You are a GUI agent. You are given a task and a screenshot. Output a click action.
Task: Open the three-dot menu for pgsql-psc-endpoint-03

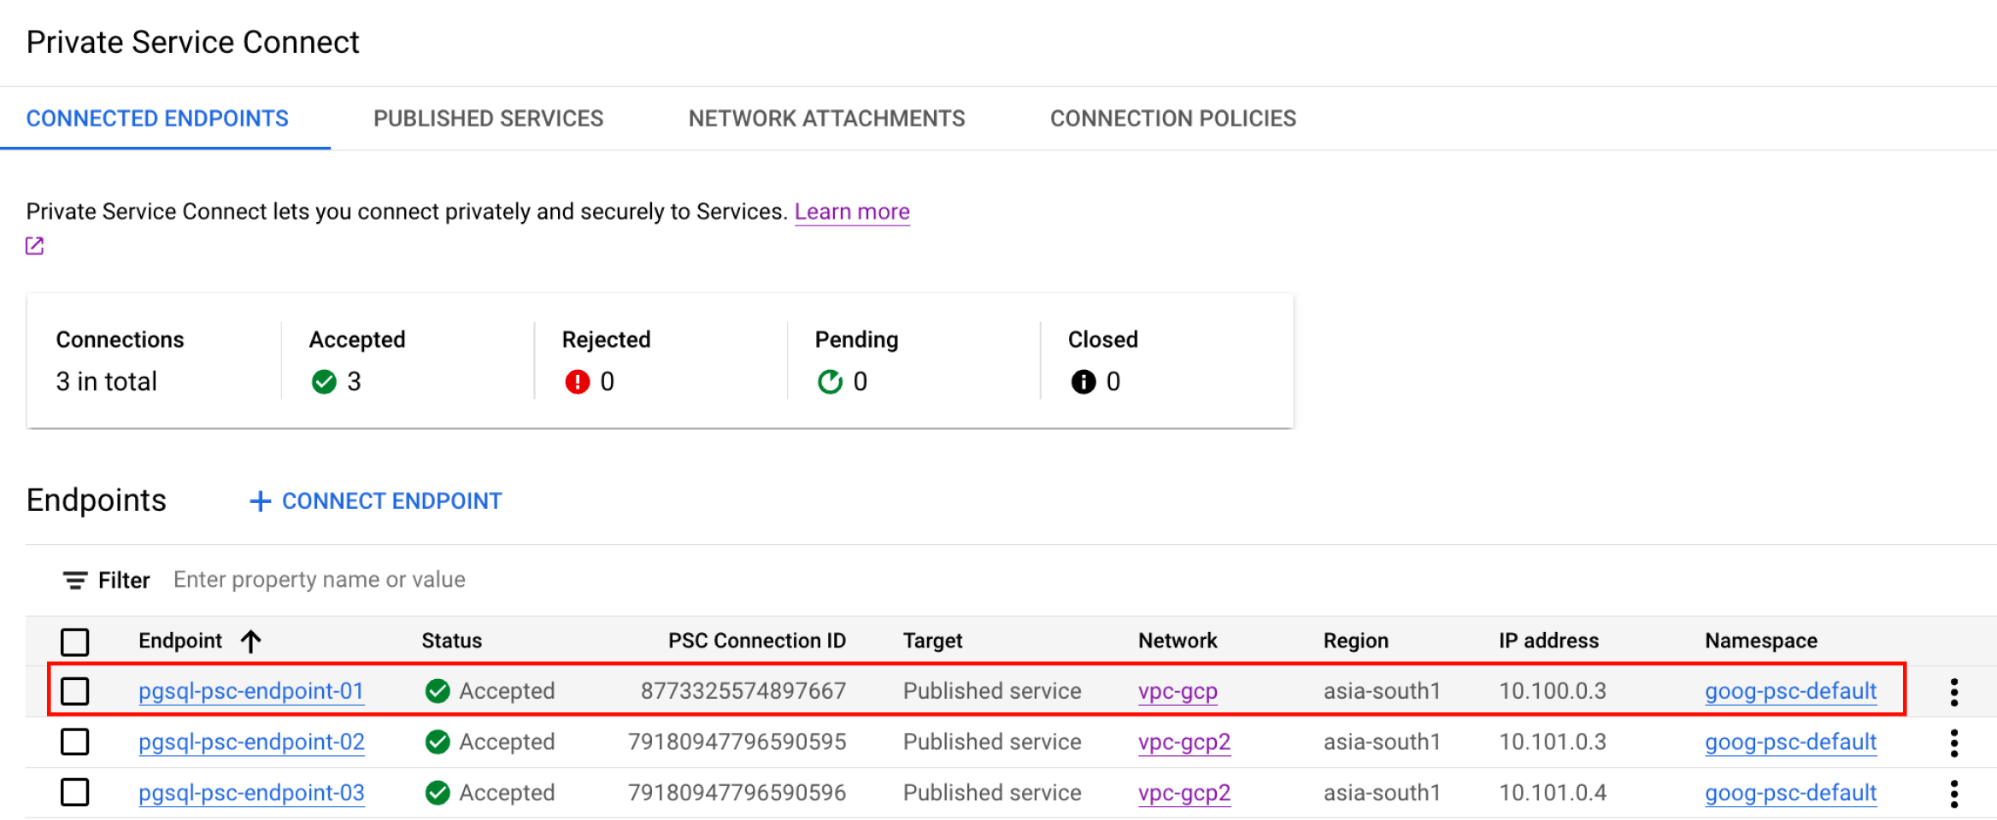tap(1953, 793)
